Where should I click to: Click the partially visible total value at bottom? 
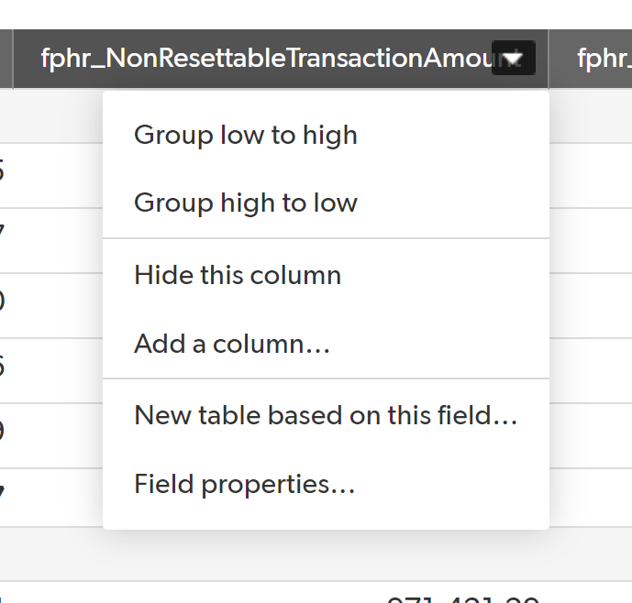(462, 599)
